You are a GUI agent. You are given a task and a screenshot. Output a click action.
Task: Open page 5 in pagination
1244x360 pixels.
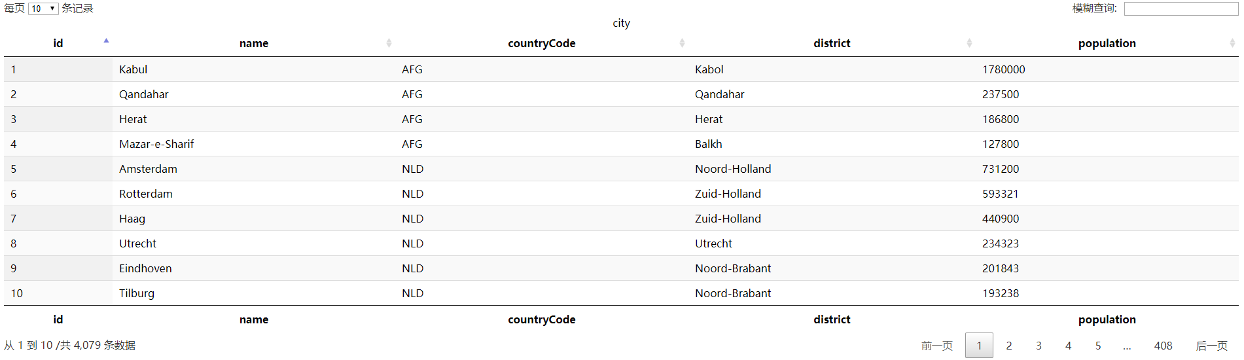point(1098,346)
